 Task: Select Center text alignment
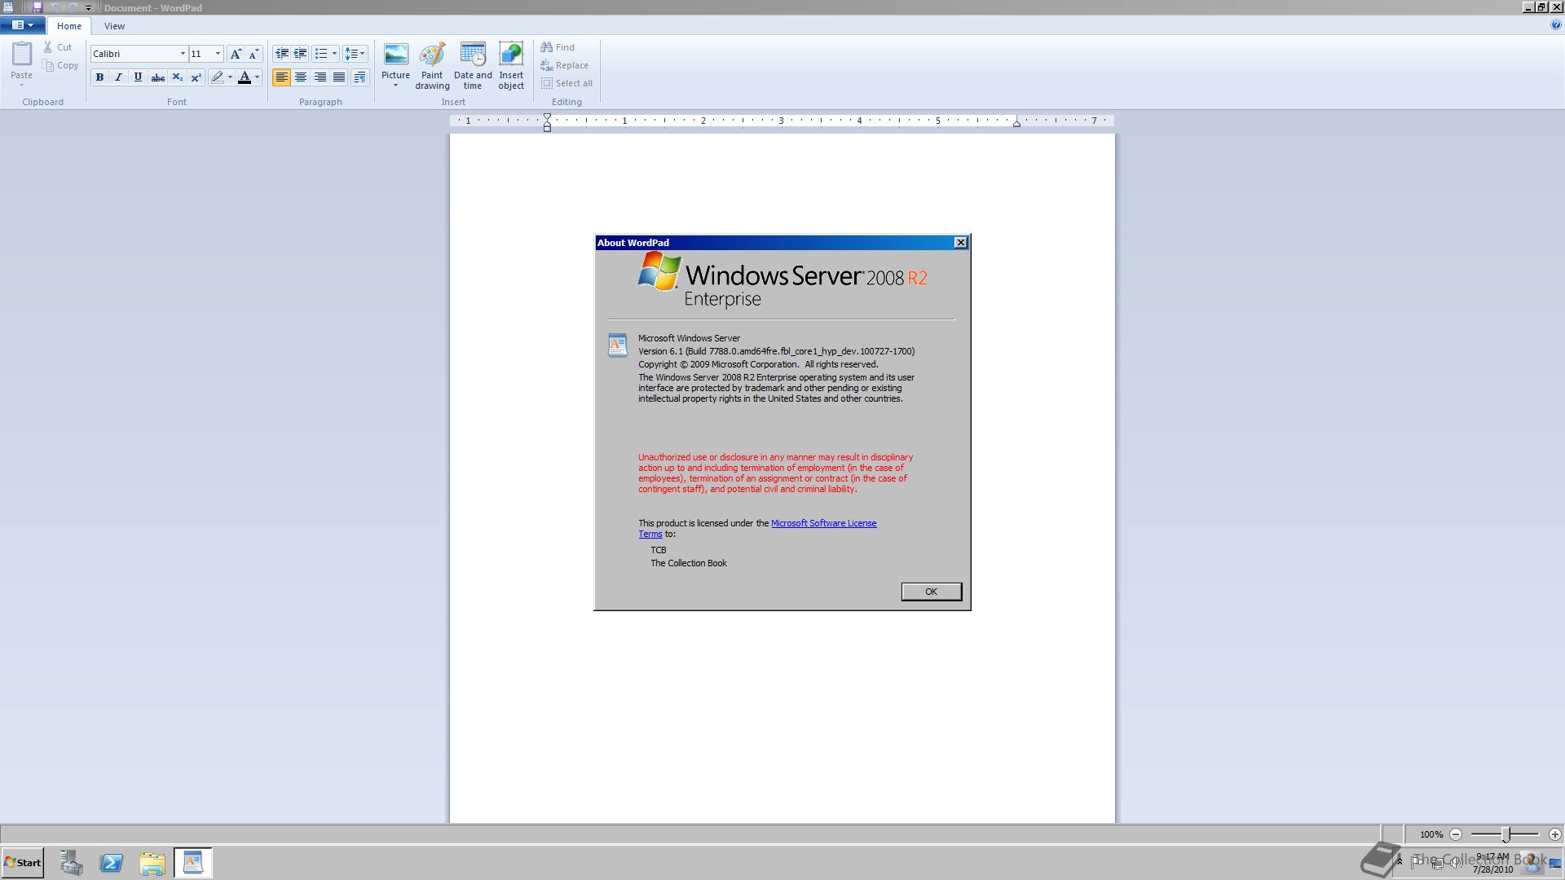(x=301, y=77)
